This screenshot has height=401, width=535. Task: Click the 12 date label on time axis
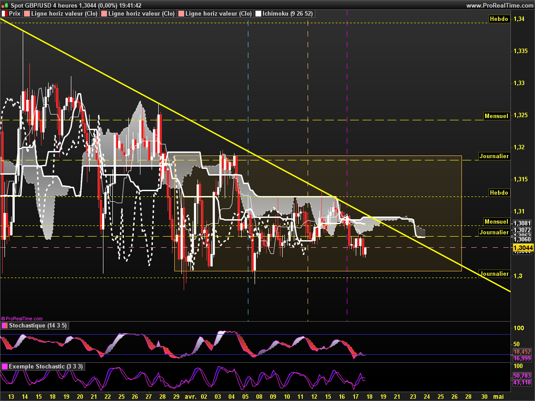coord(315,396)
